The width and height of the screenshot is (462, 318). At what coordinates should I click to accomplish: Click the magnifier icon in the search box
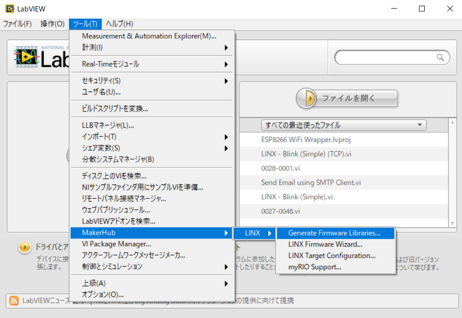[x=440, y=57]
